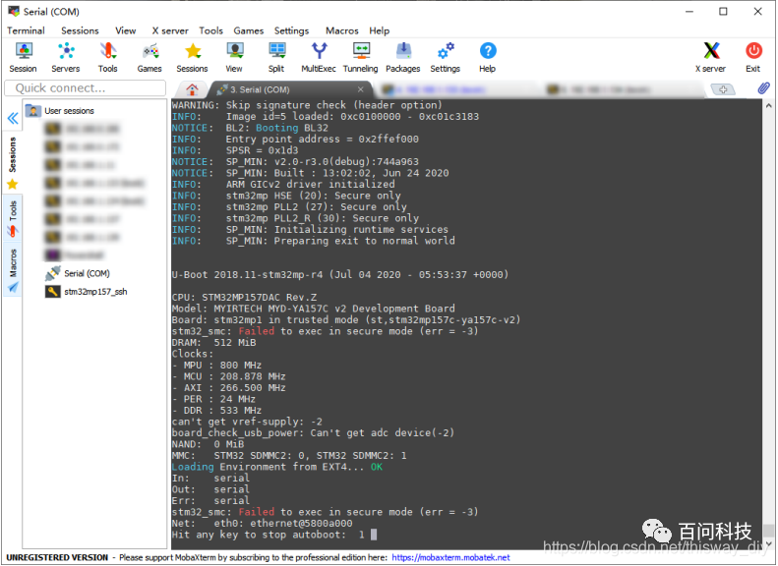Viewport: 778px width, 566px height.
Task: Click the Quick connect input field
Action: point(86,88)
